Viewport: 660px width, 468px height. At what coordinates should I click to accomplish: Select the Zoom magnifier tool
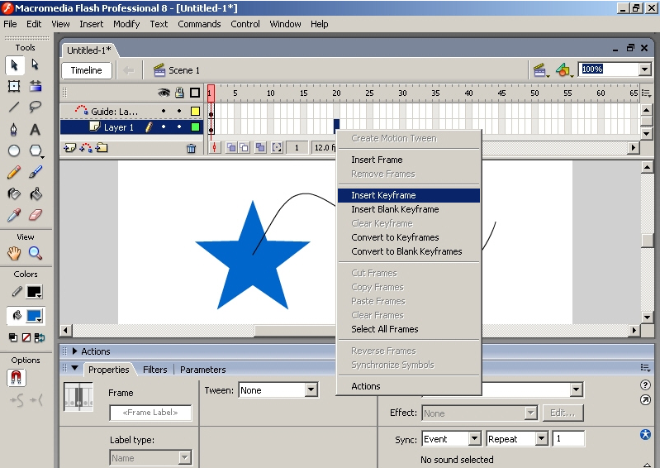point(36,253)
